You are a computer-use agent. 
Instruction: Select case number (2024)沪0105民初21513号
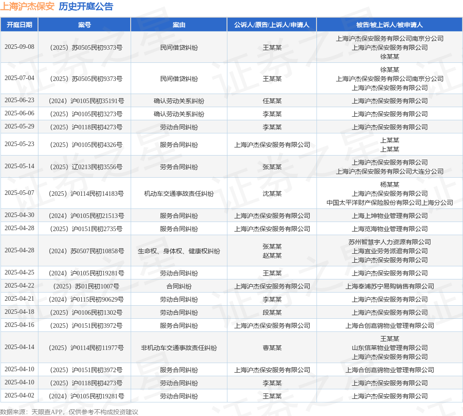coord(86,216)
